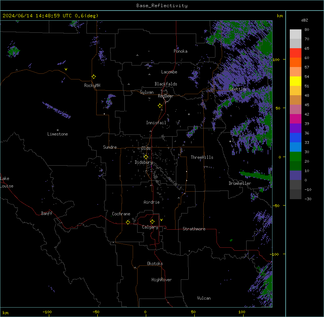
Task: Select the Limestone label
Action: 58,134
